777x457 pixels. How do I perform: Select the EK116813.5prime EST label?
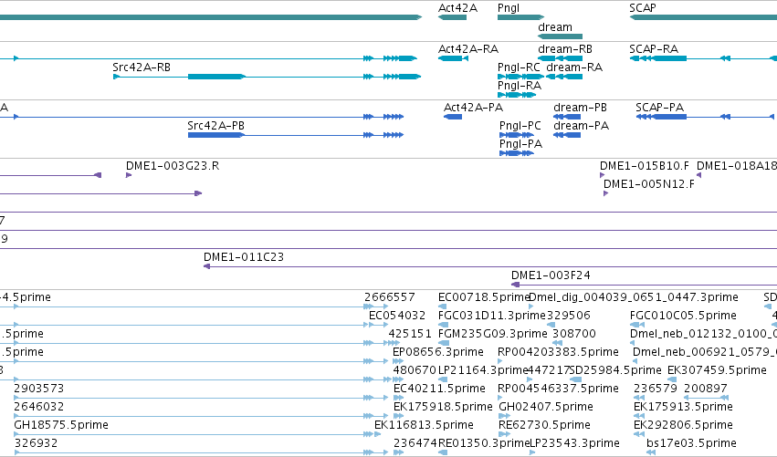pyautogui.click(x=424, y=425)
